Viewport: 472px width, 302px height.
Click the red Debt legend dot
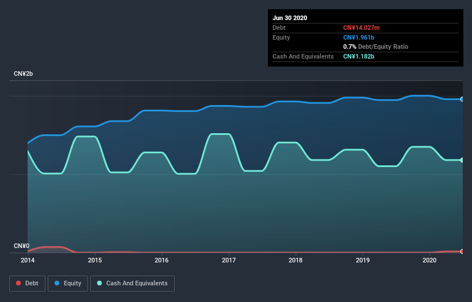click(x=18, y=283)
